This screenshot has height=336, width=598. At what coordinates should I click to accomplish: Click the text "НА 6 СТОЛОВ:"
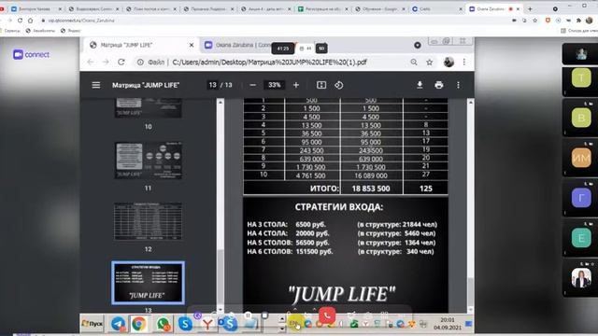pyautogui.click(x=270, y=252)
